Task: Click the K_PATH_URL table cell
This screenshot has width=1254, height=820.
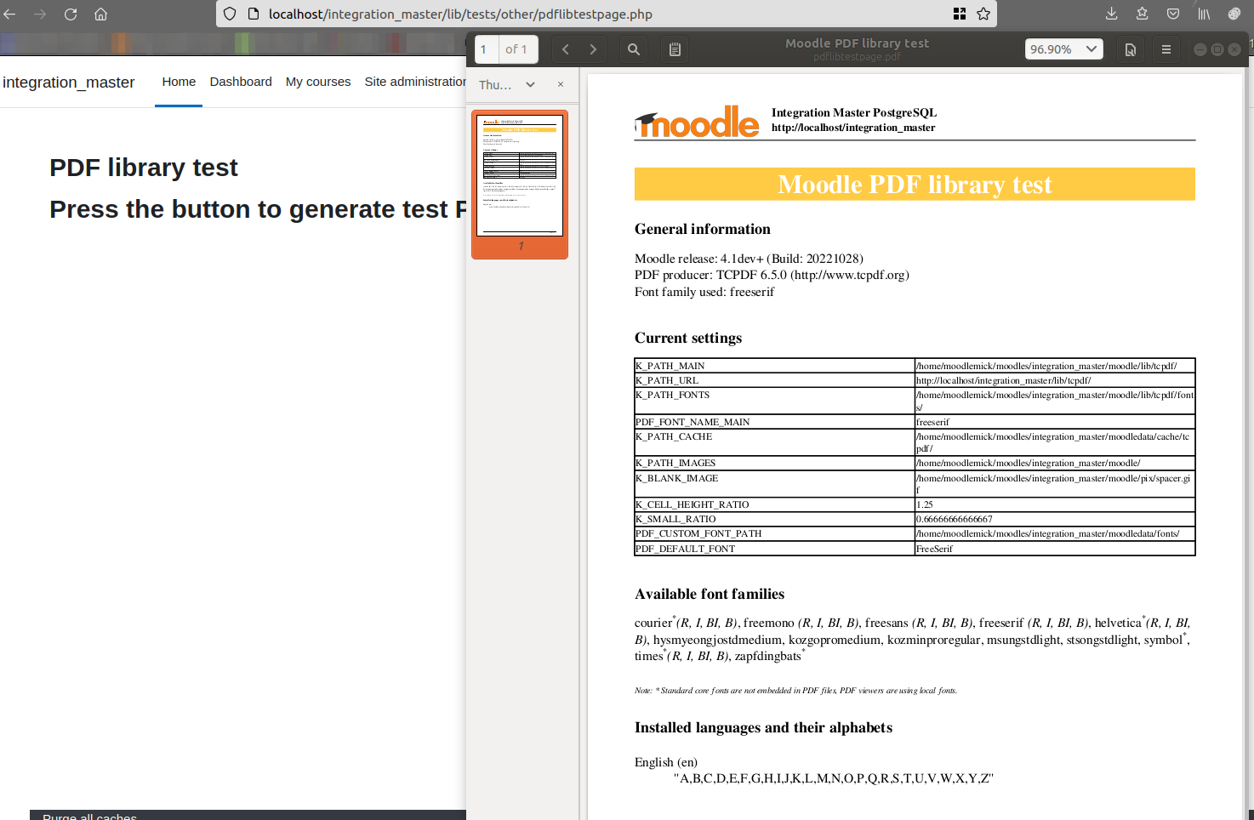Action: point(774,380)
